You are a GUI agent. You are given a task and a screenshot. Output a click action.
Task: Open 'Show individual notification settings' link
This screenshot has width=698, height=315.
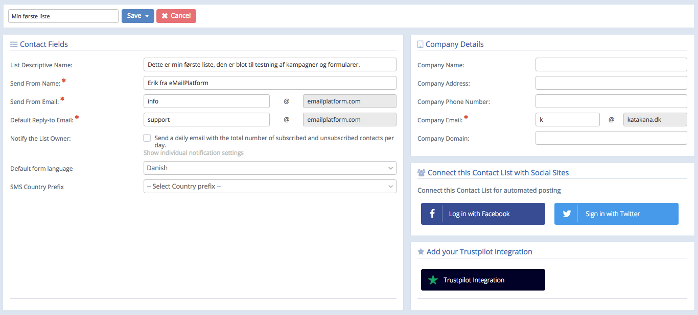coord(194,153)
